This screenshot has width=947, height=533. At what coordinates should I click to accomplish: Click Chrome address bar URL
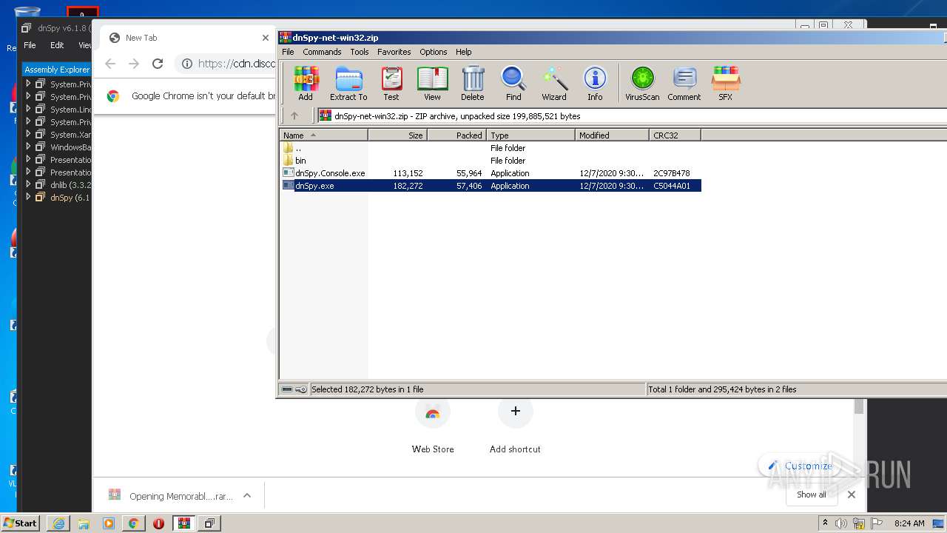pyautogui.click(x=237, y=64)
